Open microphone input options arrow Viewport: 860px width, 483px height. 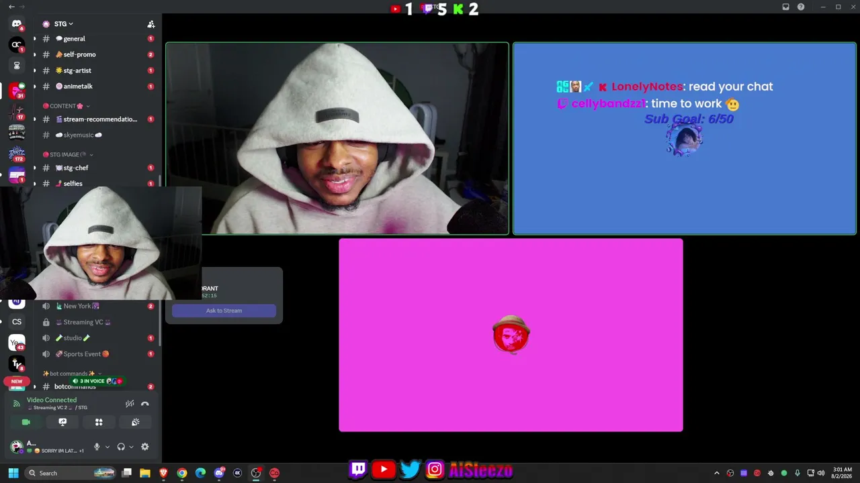point(107,447)
